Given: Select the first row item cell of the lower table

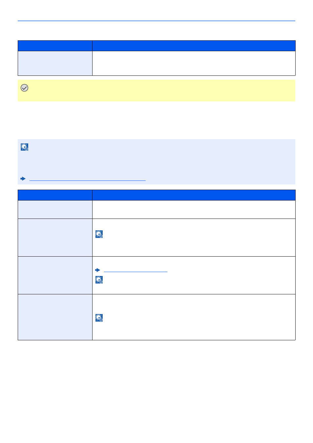Looking at the screenshot, I should [55, 210].
